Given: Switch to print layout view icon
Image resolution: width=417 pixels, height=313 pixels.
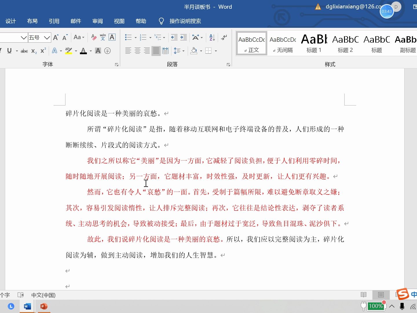Looking at the screenshot, I should (381, 295).
